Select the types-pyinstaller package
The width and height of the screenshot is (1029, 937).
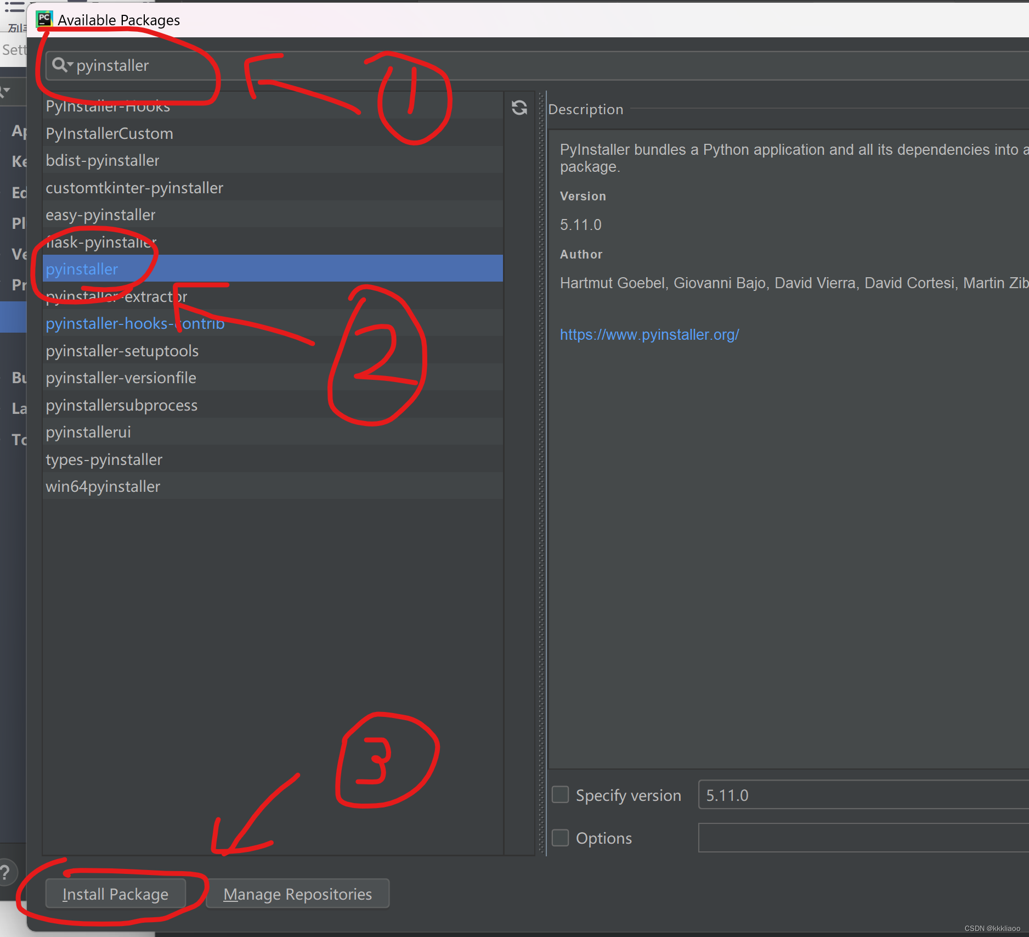click(x=273, y=459)
